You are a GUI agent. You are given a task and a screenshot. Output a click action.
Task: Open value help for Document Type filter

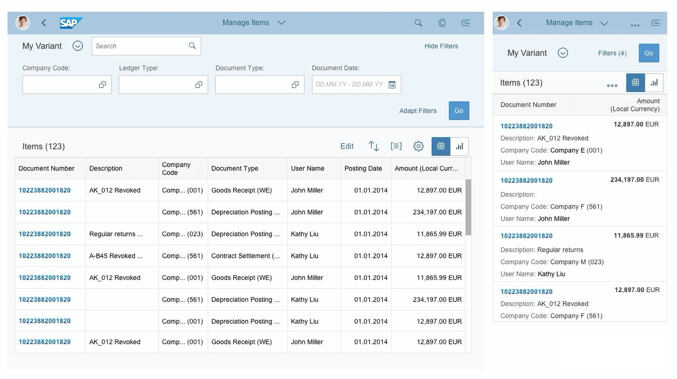tap(295, 85)
